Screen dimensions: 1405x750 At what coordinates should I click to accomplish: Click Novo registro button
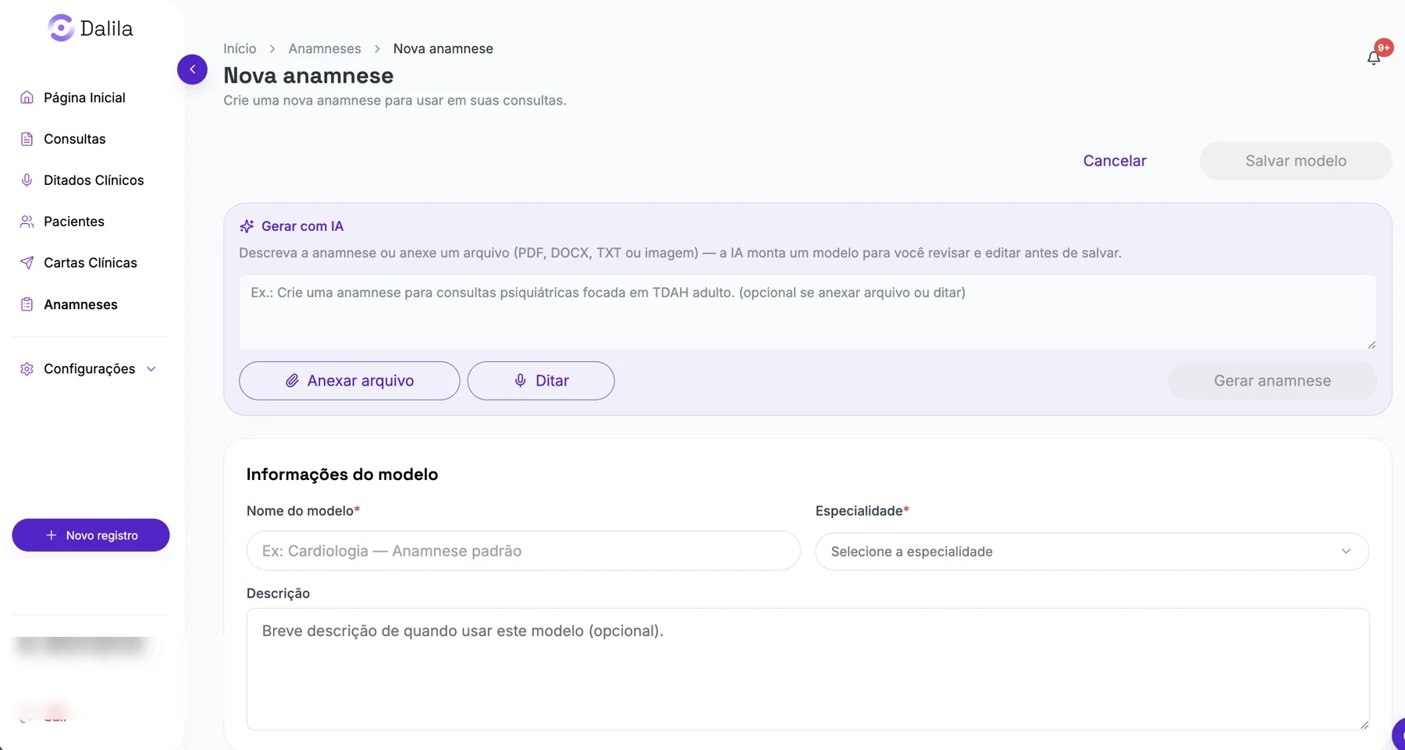pos(91,535)
